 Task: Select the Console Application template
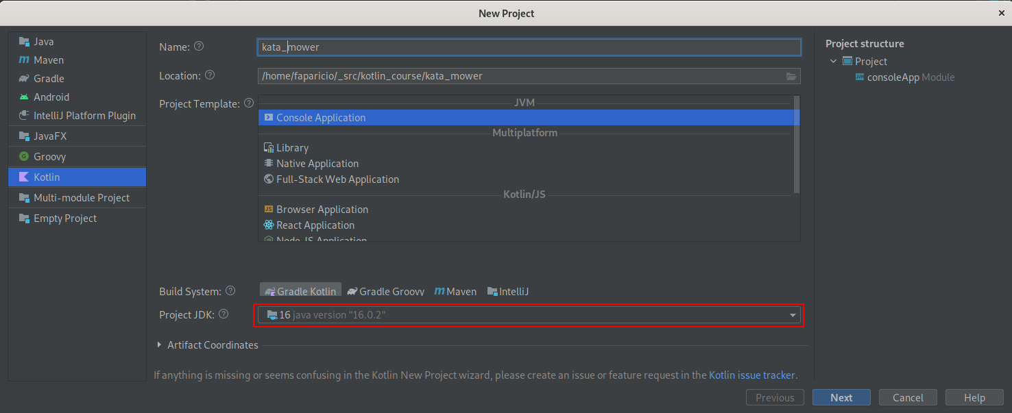525,118
